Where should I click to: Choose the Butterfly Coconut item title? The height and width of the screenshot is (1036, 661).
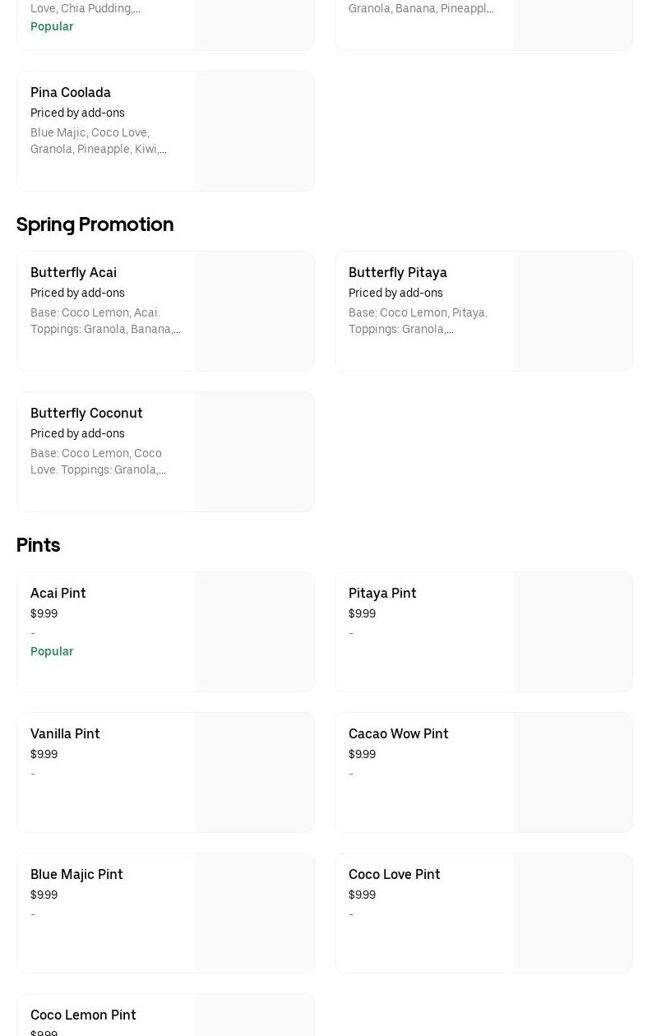(x=86, y=413)
